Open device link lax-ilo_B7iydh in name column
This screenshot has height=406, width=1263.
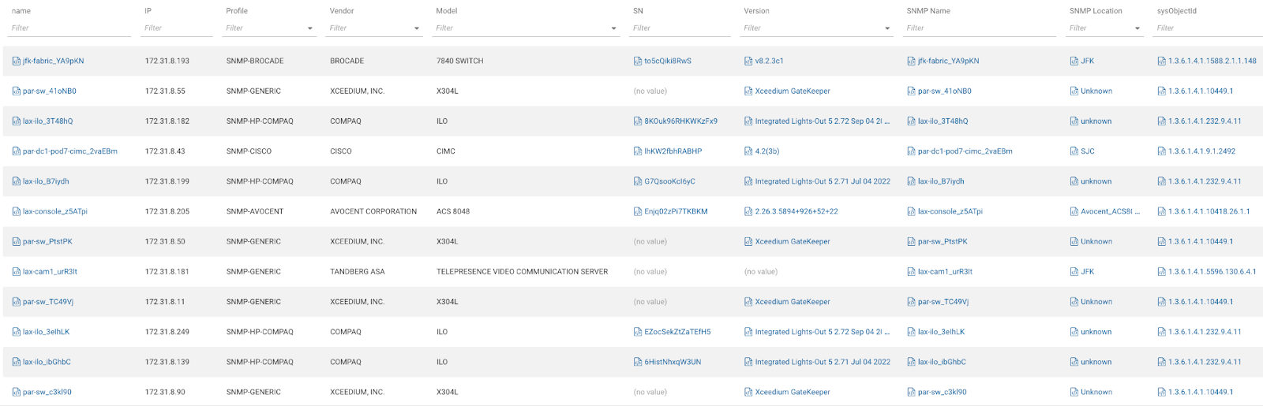click(46, 181)
